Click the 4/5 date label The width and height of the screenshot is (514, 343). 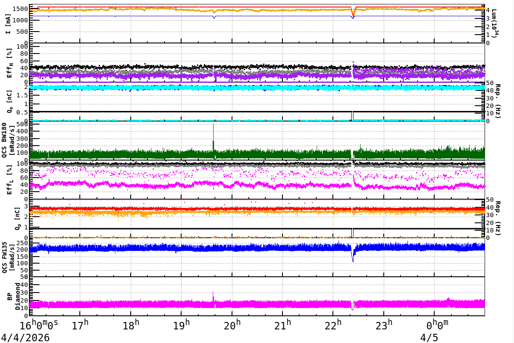click(x=429, y=338)
